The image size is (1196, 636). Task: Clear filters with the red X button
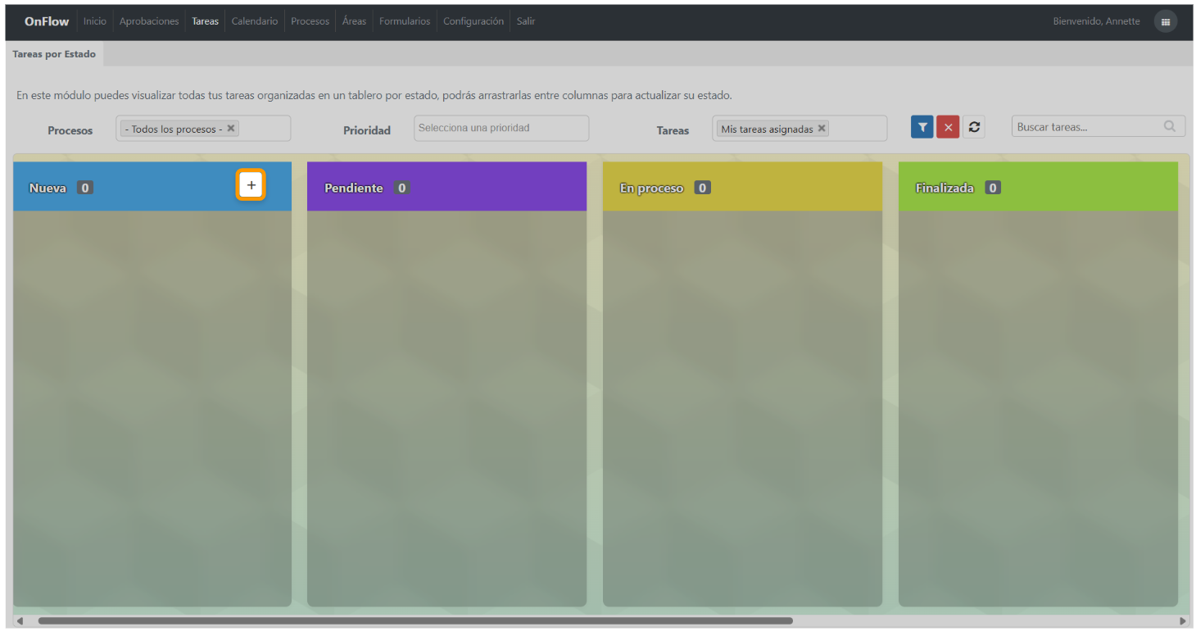(948, 127)
